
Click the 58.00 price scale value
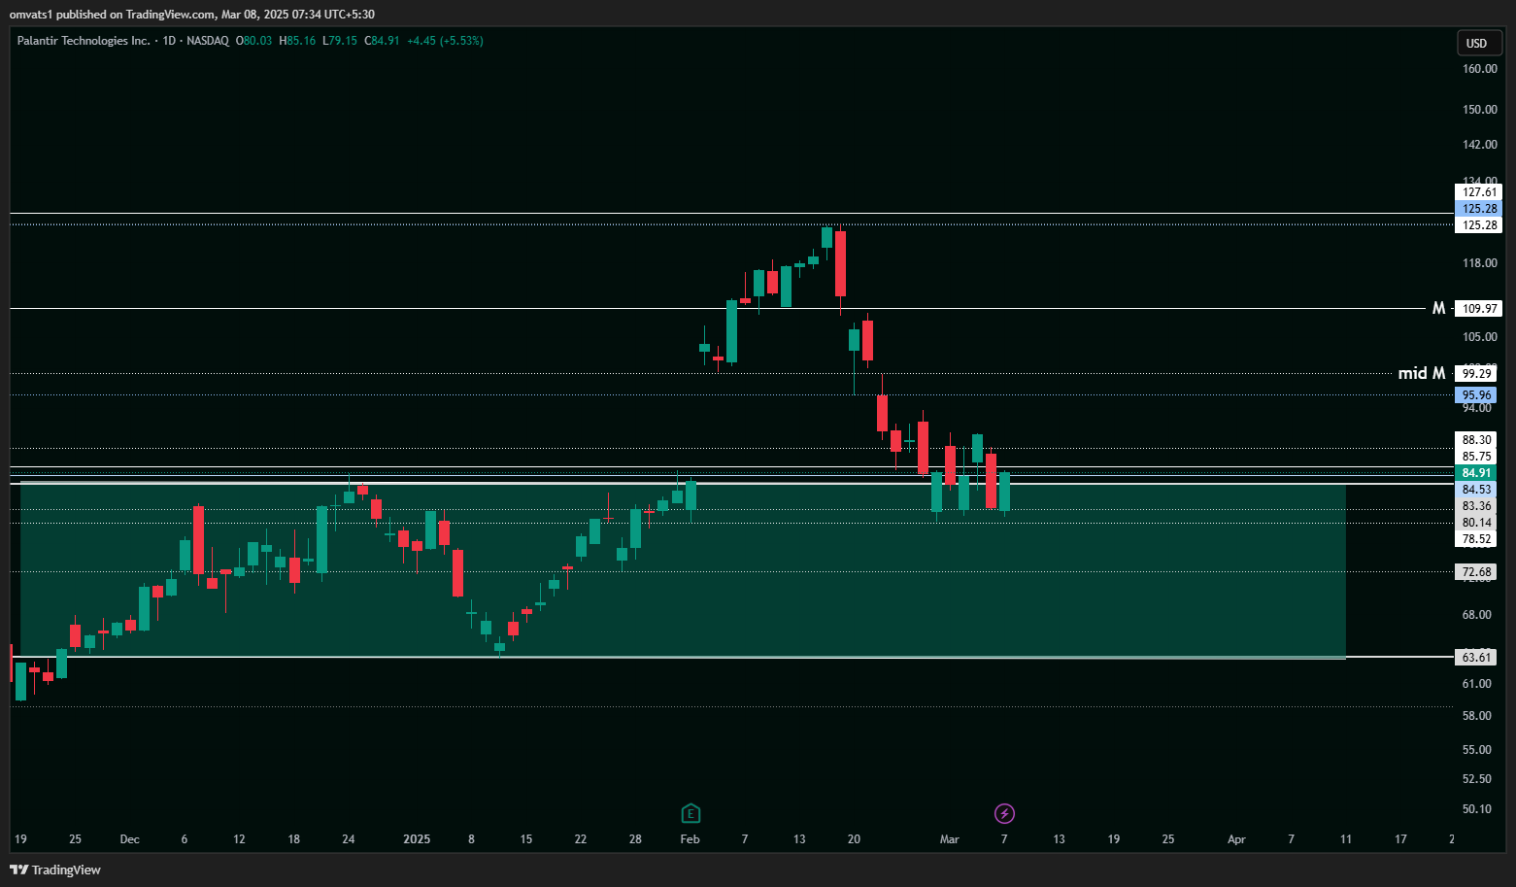(x=1477, y=716)
